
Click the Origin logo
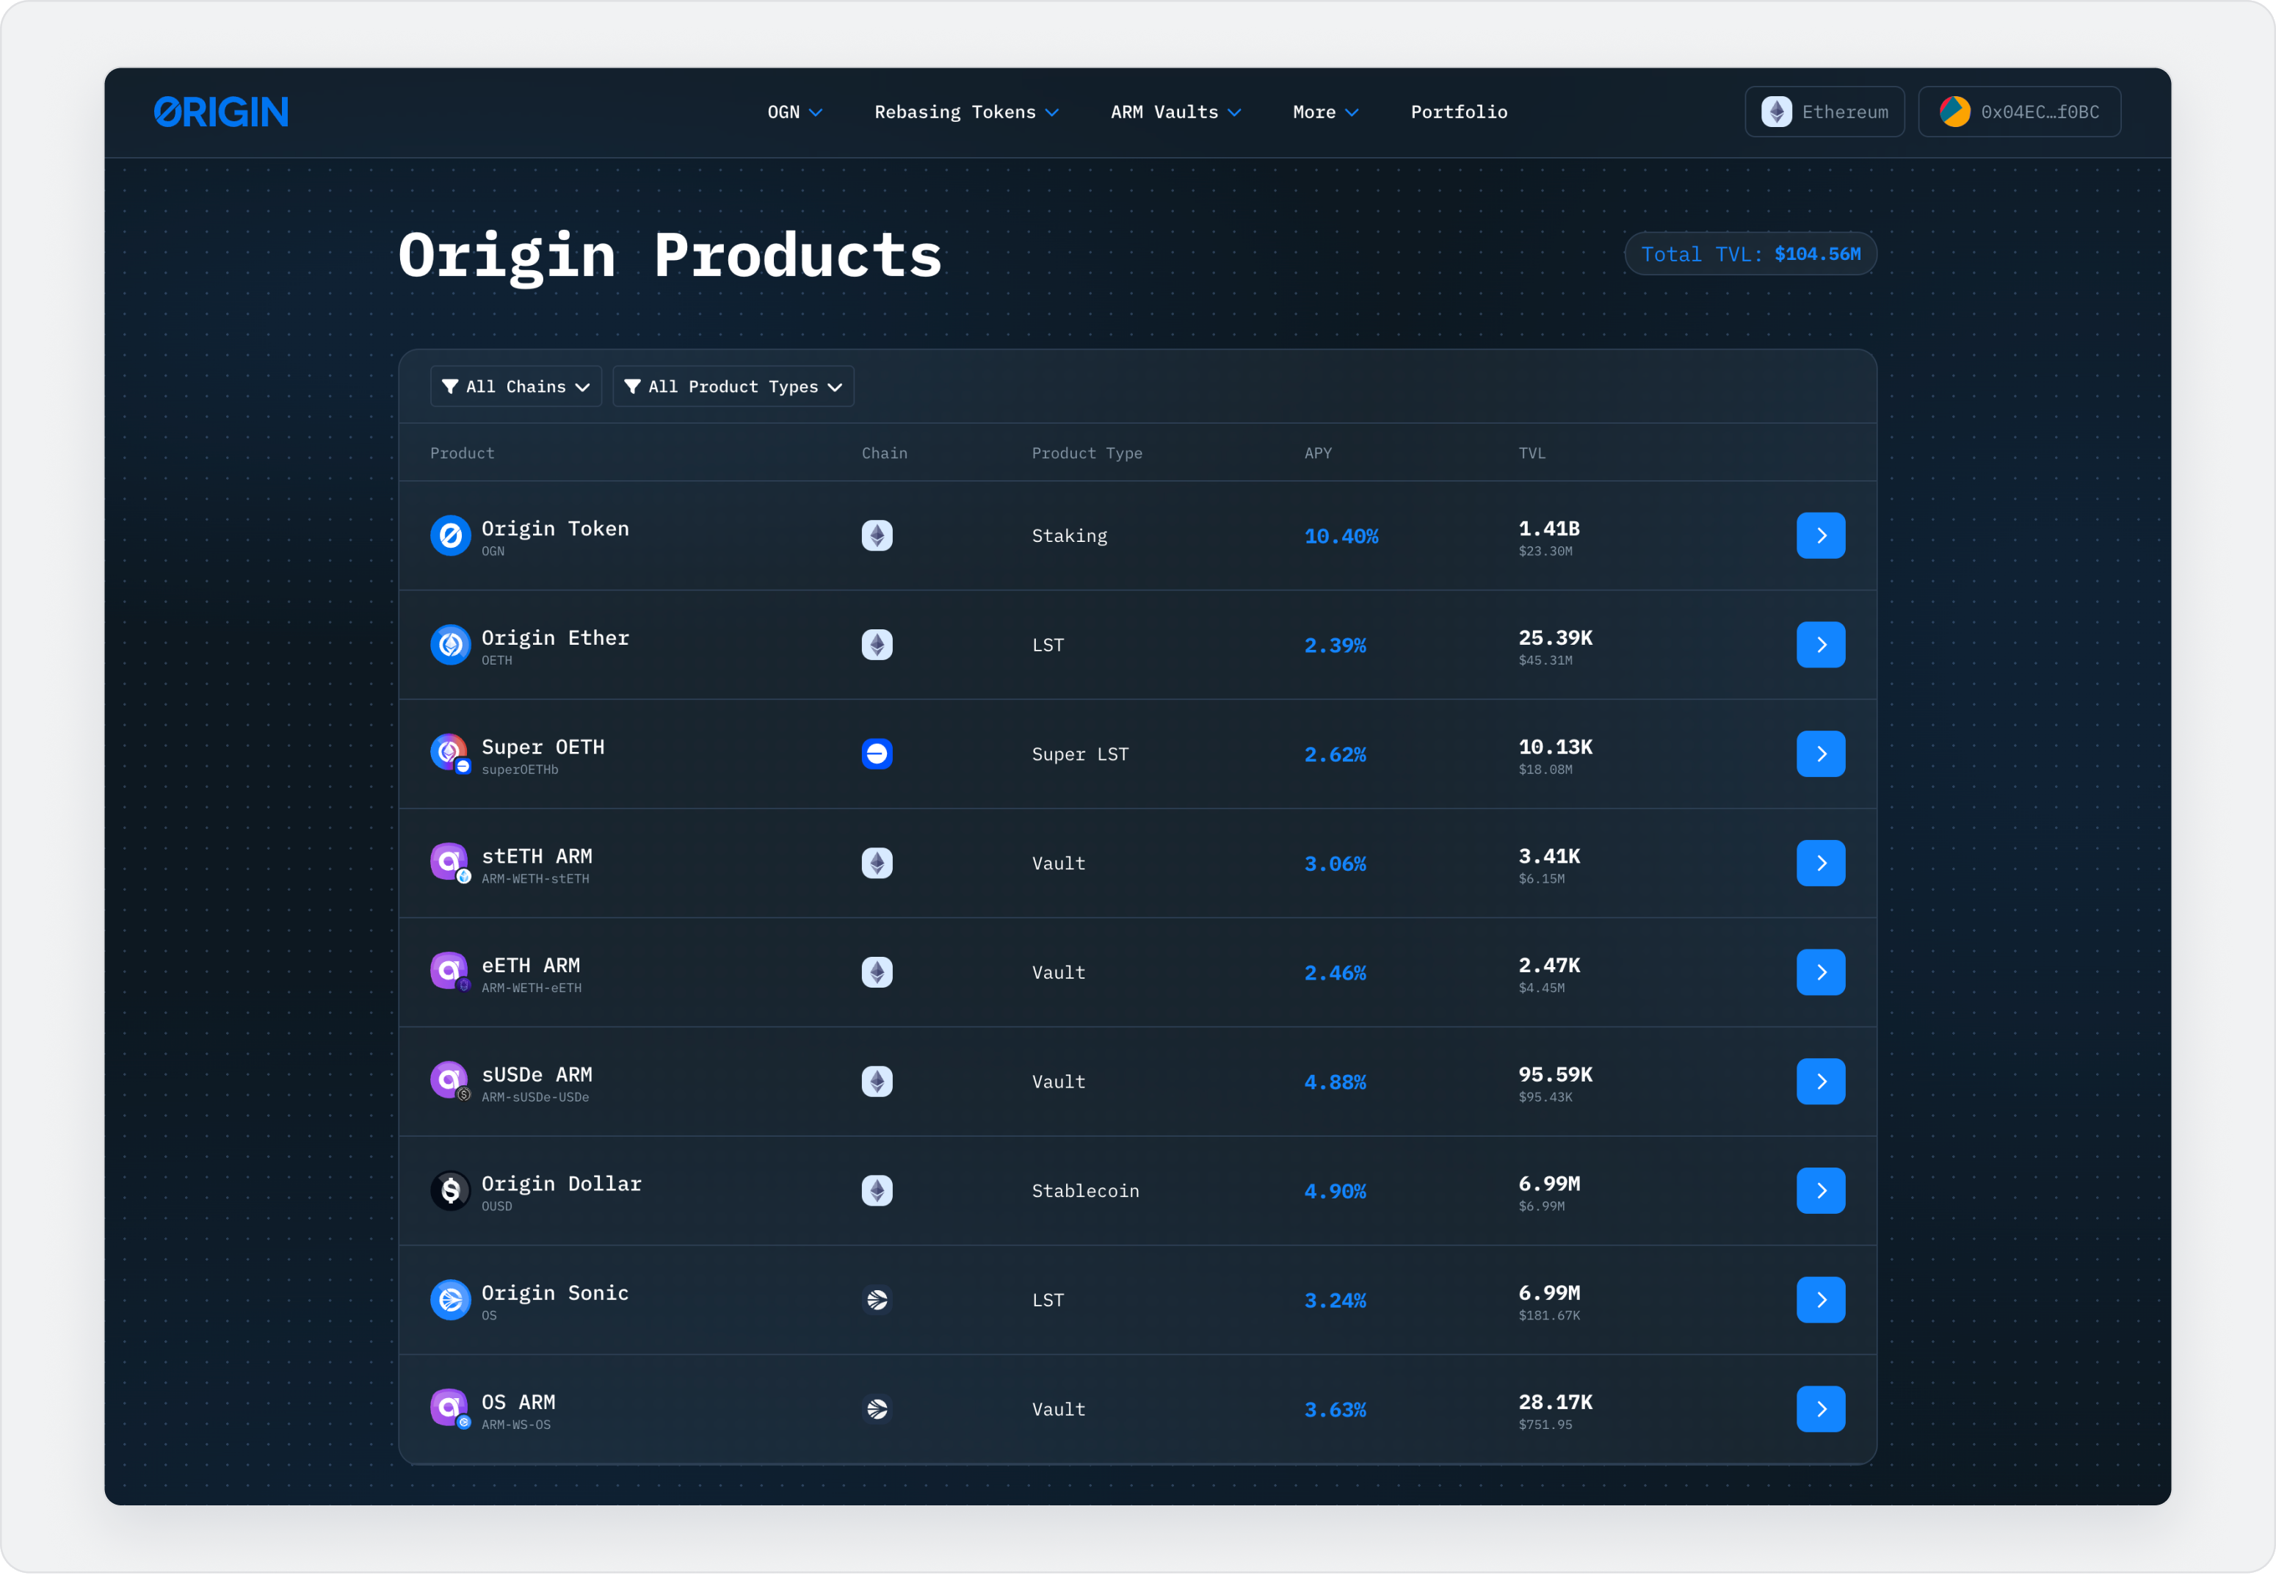point(221,112)
